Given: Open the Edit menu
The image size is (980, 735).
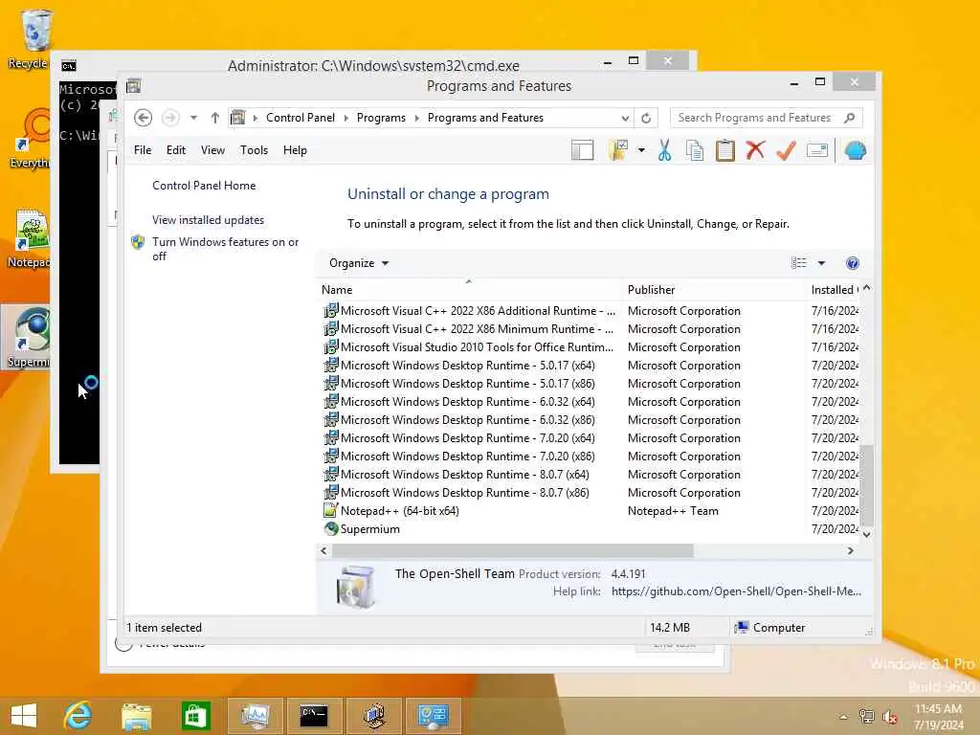Looking at the screenshot, I should tap(176, 150).
